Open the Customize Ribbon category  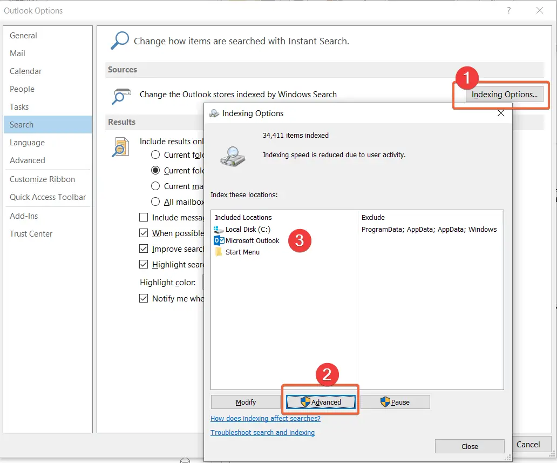tap(47, 179)
